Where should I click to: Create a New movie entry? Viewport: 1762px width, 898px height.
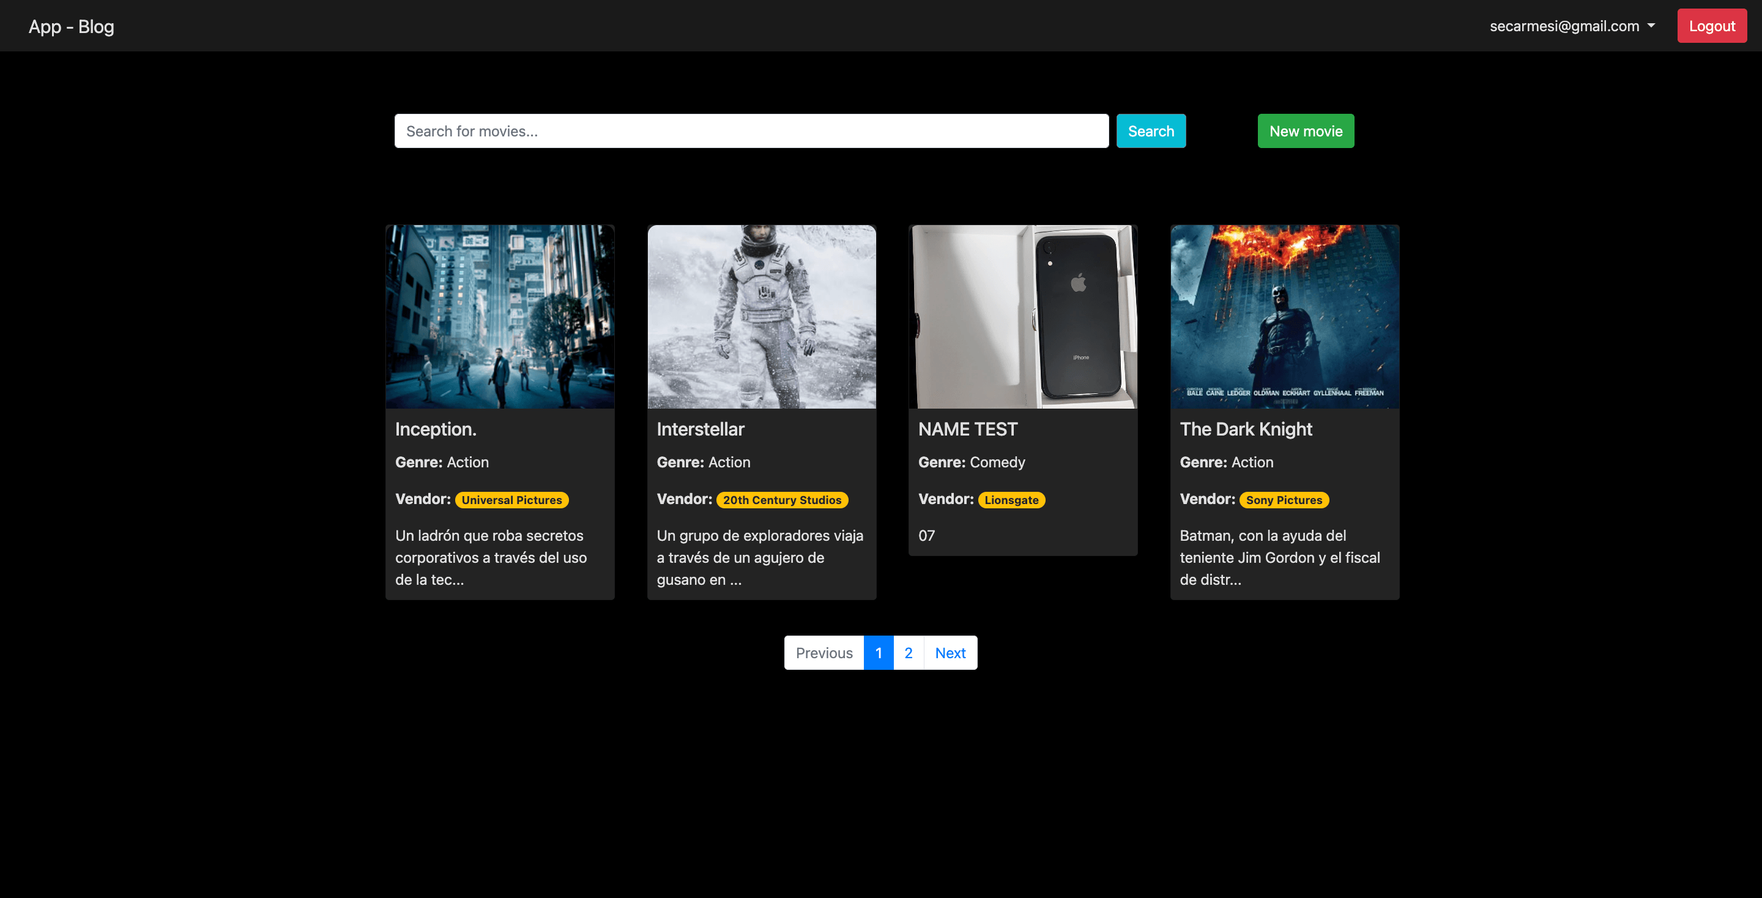pyautogui.click(x=1305, y=131)
